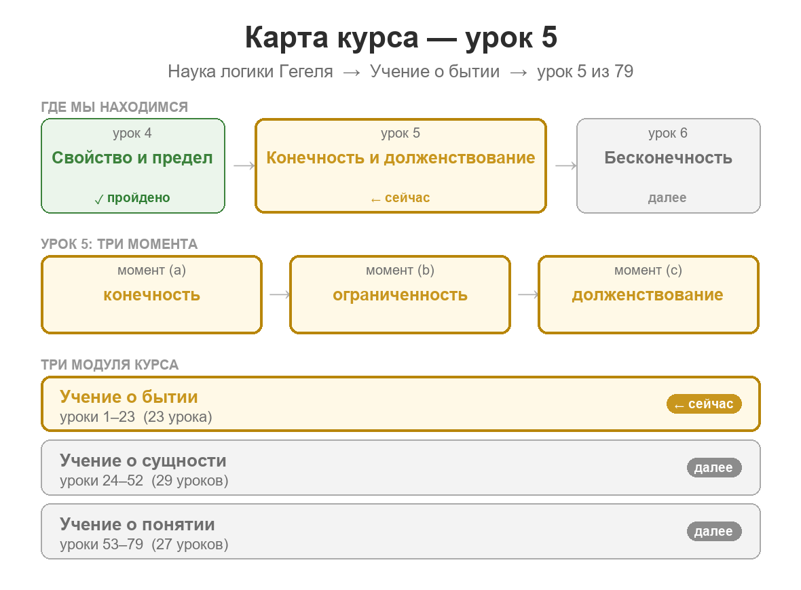Click the heading "УРОК 5: ТРИ МОМЕНТА"
Screen dimensions: 801x590
(119, 244)
